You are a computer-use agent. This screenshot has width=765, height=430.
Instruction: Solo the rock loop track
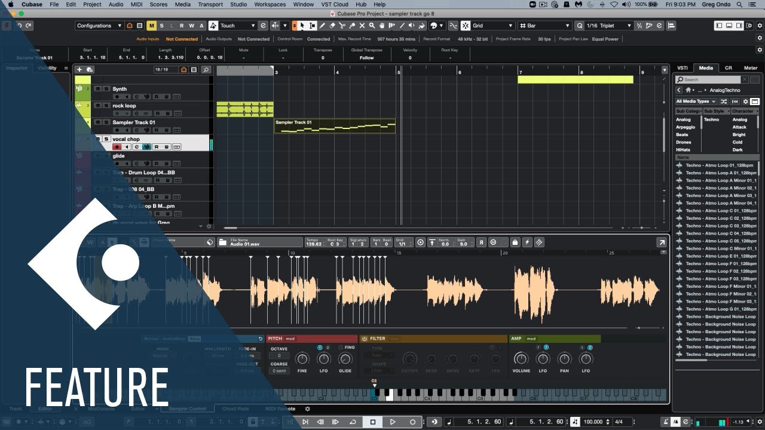coord(106,106)
